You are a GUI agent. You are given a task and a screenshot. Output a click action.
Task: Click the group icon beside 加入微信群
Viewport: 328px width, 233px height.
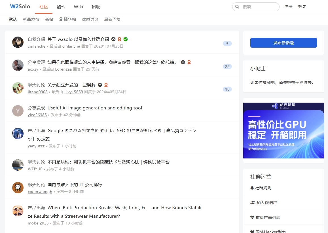253,203
